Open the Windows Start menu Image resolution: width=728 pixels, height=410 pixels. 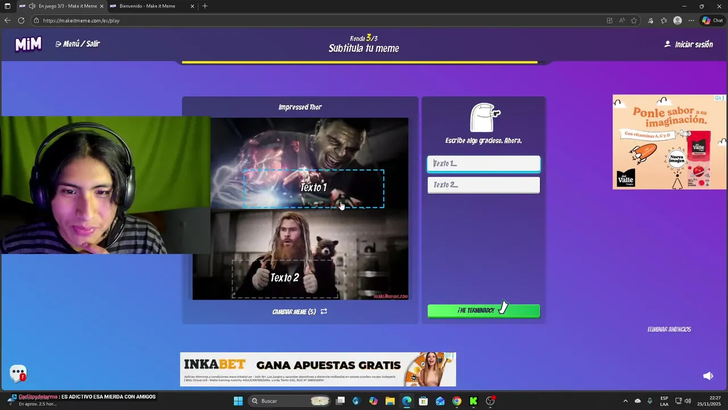(x=238, y=401)
